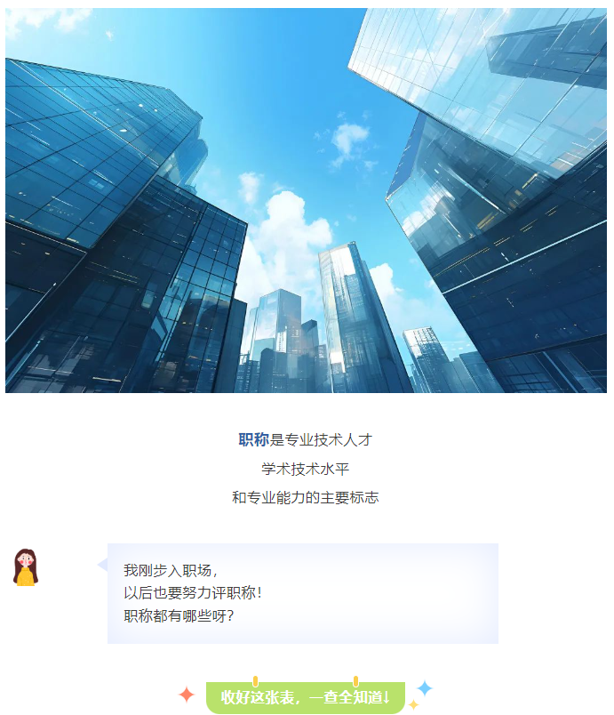This screenshot has width=614, height=715.
Task: Click the green banner 收好这张表，一查全知道
Action: click(306, 698)
